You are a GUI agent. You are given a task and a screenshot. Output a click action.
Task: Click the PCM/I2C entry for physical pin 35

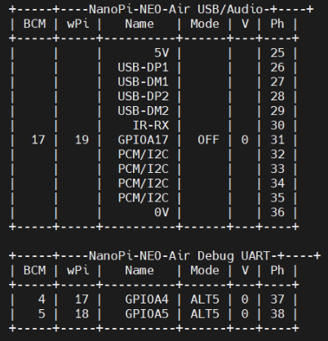pyautogui.click(x=143, y=198)
